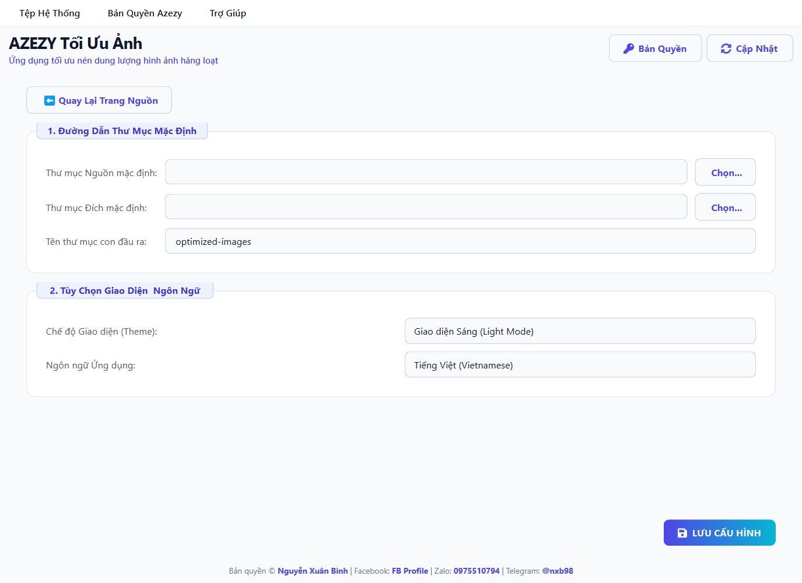Click the 'Tên thư mục con đầu ra:' label
Viewport: 802px width, 583px height.
click(x=96, y=241)
